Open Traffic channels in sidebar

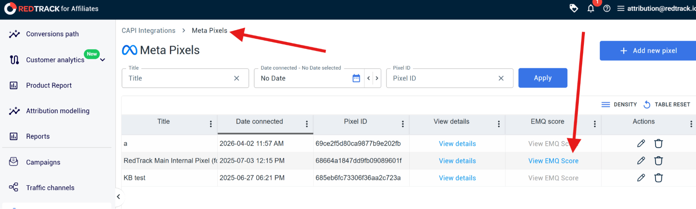pyautogui.click(x=50, y=188)
